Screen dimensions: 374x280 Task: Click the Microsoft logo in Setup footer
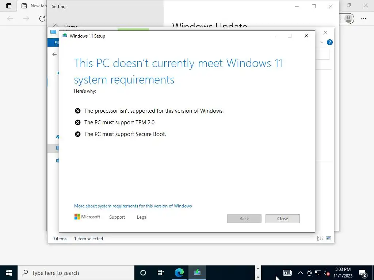click(x=87, y=217)
